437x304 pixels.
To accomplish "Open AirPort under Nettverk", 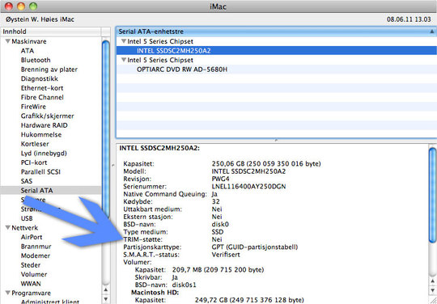I will 32,237.
